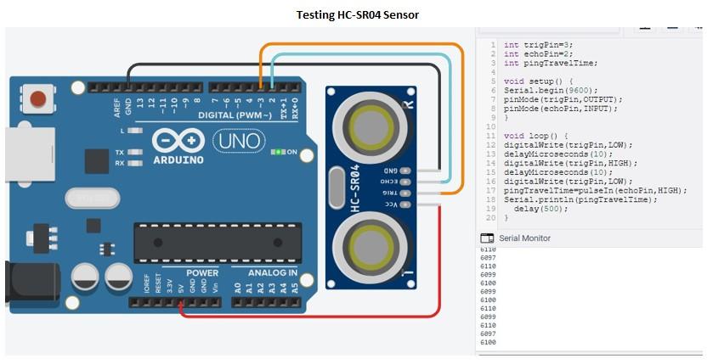Open the Serial Monitor label

tap(524, 238)
